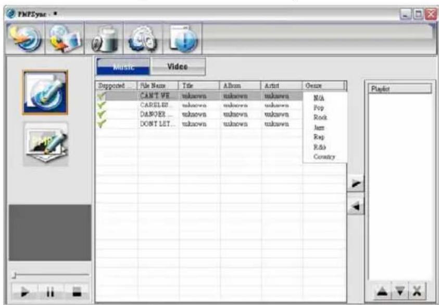Stop playback
This screenshot has height=305, width=439.
(x=77, y=292)
